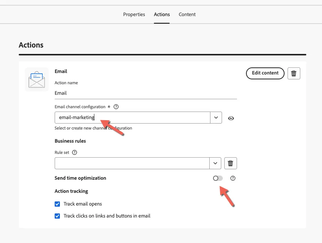Viewport: 322px width, 243px height.
Task: Enable Send time optimization switch
Action: point(218,178)
